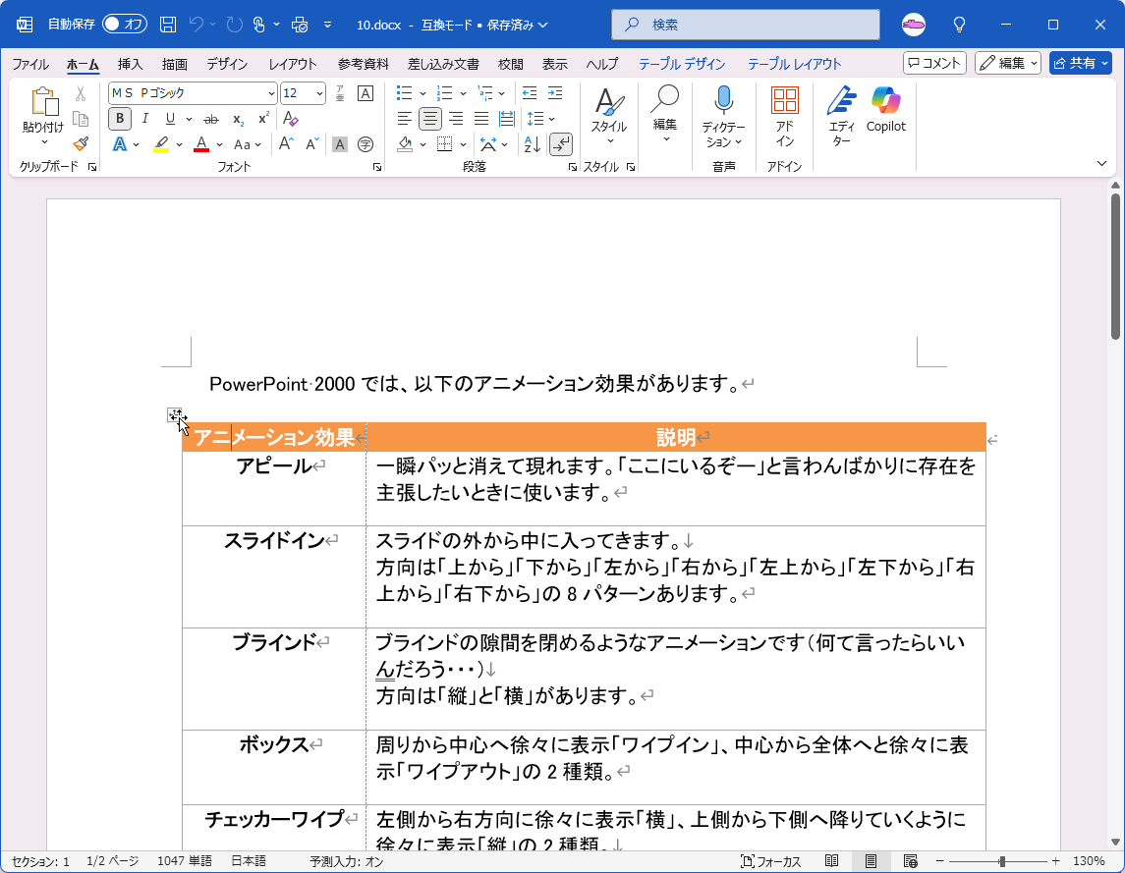1125x873 pixels.
Task: Click the Share (共有) button
Action: [x=1081, y=63]
